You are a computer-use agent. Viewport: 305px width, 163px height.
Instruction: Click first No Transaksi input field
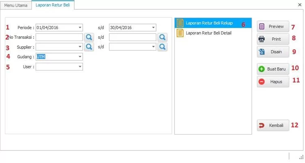coord(59,37)
